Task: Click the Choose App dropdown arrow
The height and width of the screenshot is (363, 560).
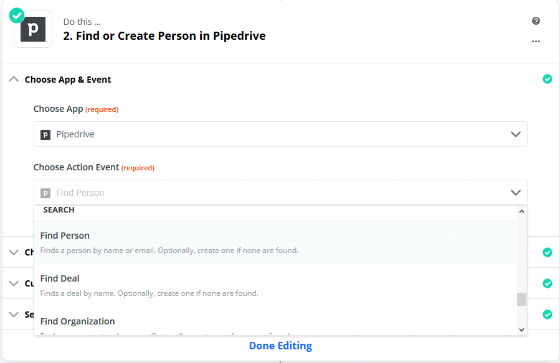Action: tap(515, 134)
